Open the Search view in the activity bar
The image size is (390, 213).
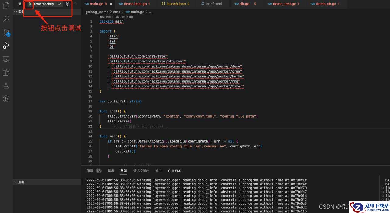coord(6,19)
